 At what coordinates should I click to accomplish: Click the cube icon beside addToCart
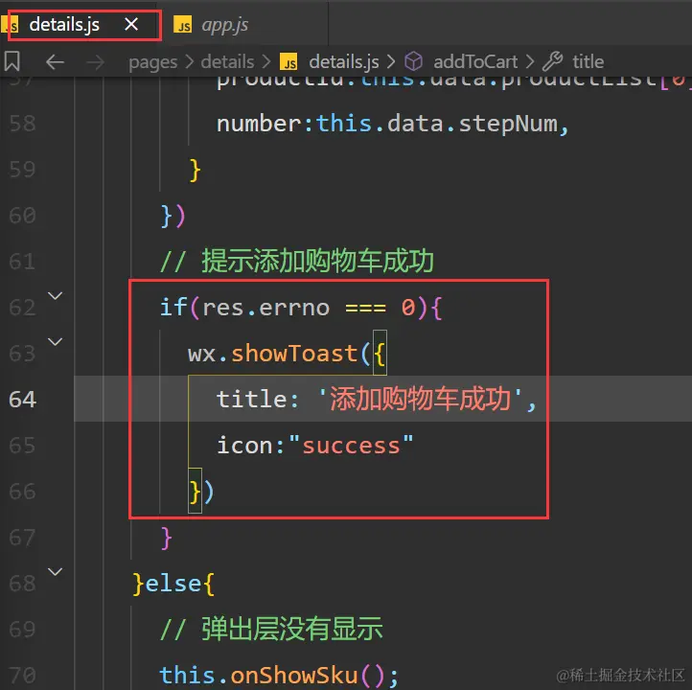click(x=413, y=61)
